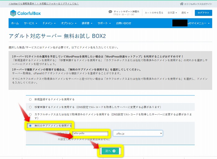Click the subdomain name input field
The width and height of the screenshot is (217, 159).
(90, 133)
